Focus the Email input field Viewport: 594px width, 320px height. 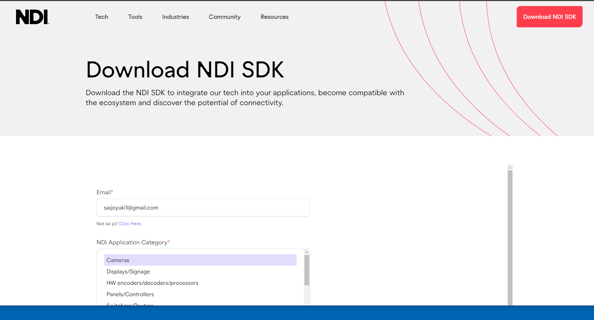click(x=203, y=208)
